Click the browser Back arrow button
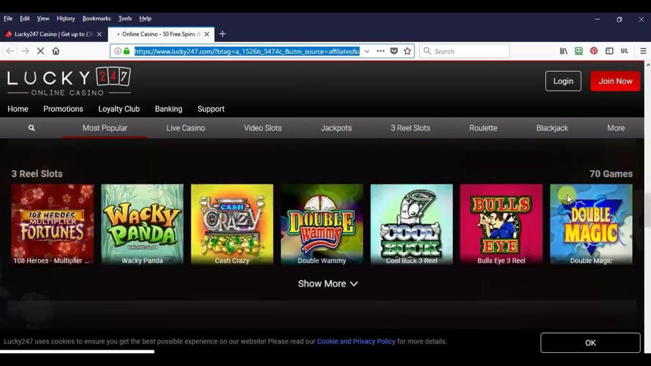 pyautogui.click(x=10, y=51)
